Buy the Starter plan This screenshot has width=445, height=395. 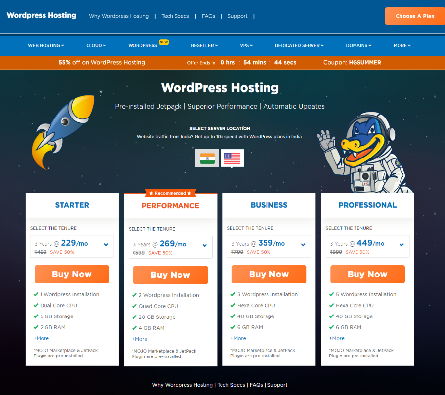click(x=72, y=274)
